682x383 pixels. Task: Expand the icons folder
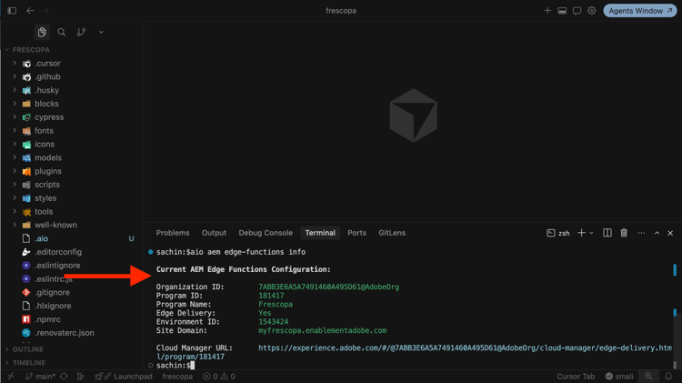point(15,144)
